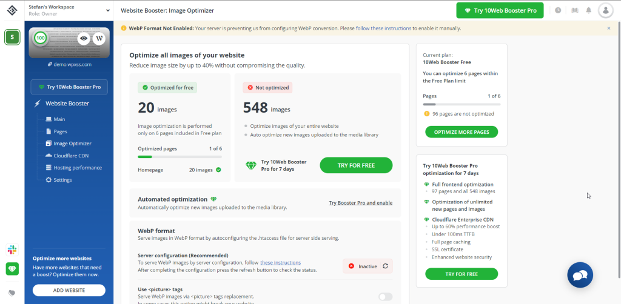
Task: Click the Inactive status label
Action: coord(368,266)
